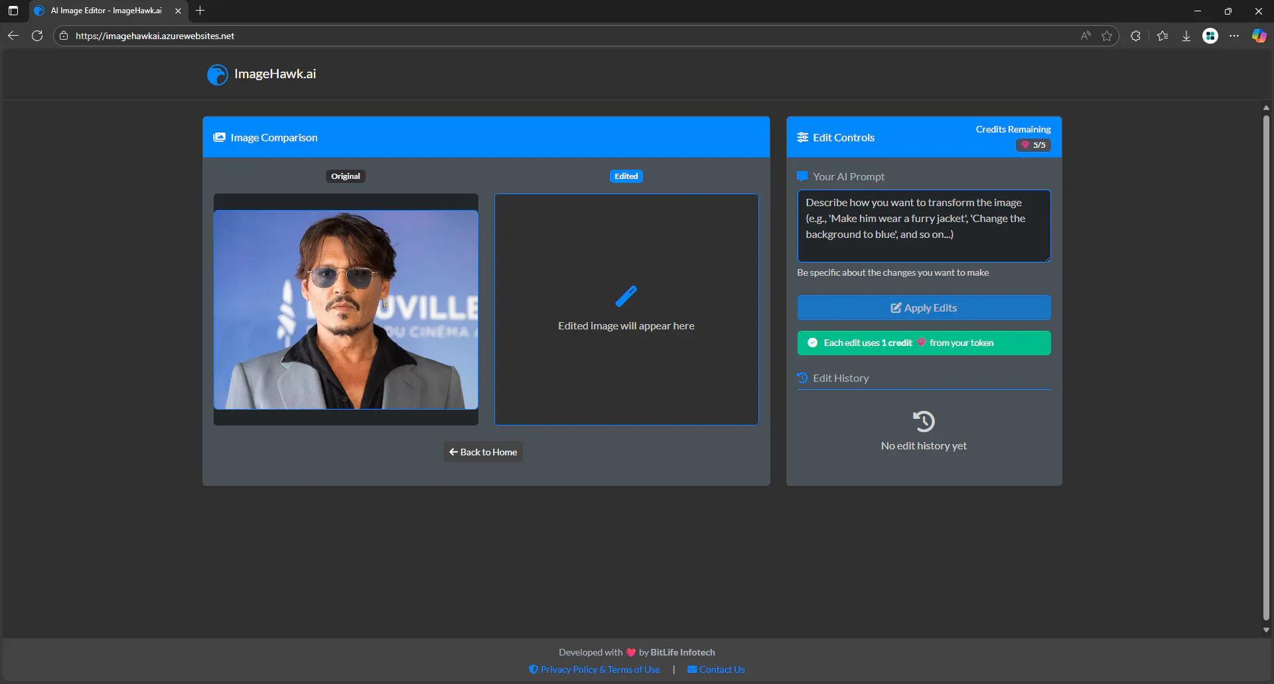This screenshot has height=684, width=1274.
Task: Click the Edited label badge
Action: click(626, 176)
